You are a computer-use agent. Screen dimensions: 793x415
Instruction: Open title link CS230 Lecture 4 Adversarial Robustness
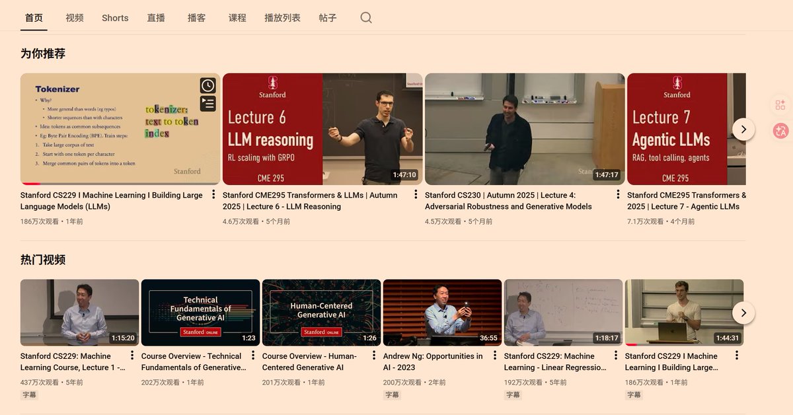pos(508,201)
